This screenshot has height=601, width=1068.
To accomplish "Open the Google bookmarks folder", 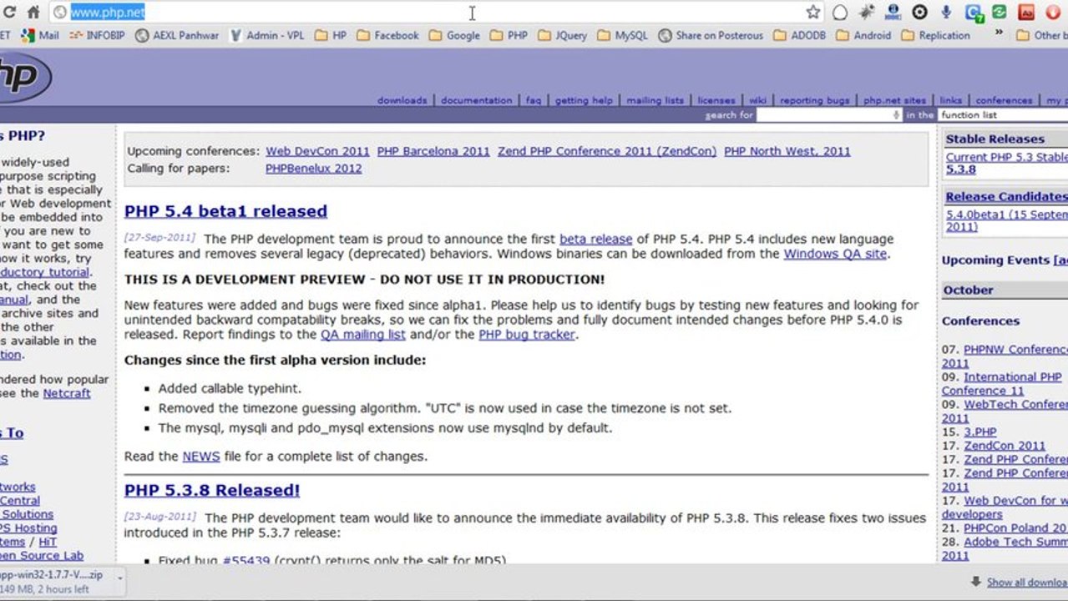I will tap(454, 35).
